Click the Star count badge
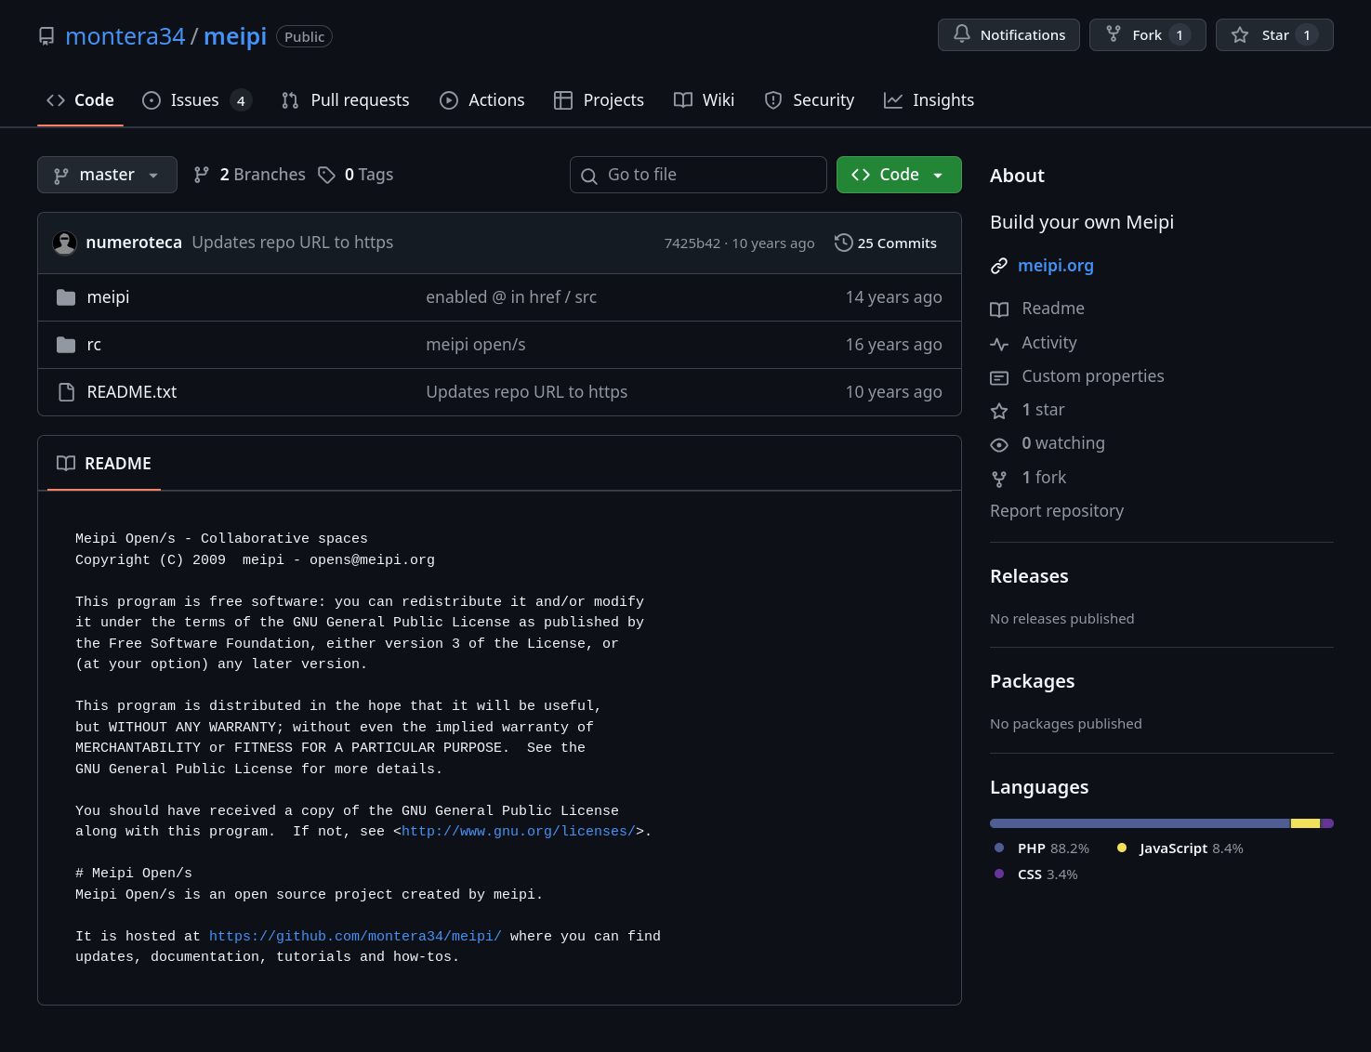 [x=1307, y=35]
